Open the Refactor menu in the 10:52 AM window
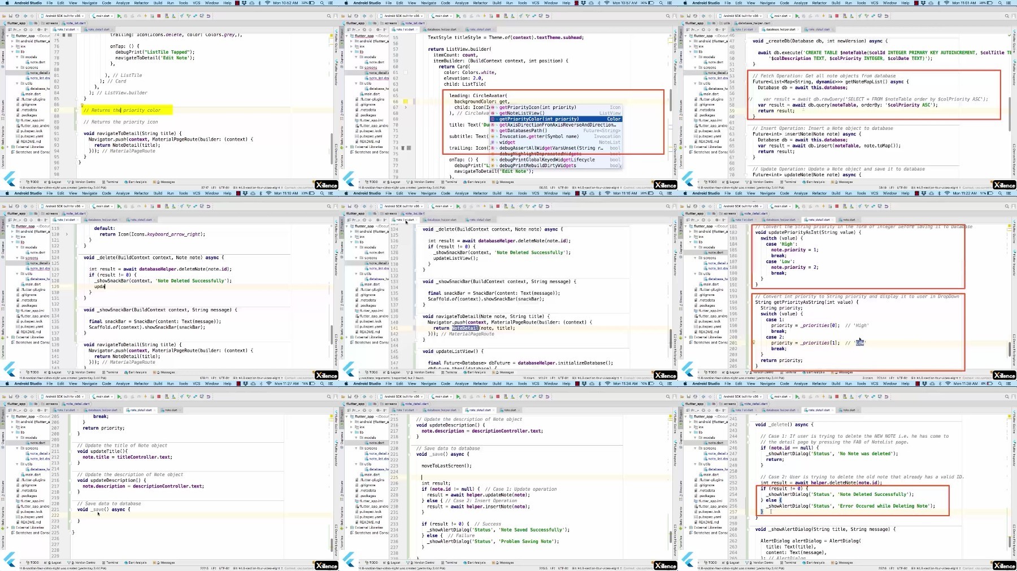 (x=141, y=3)
